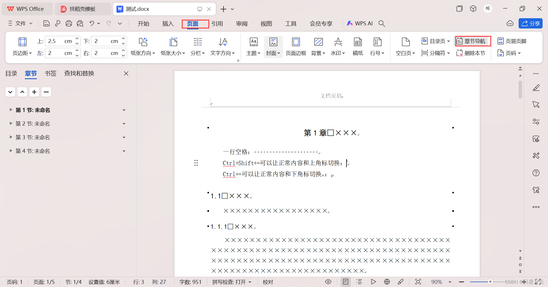Viewport: 548px width, 287px height.
Task: Open 页眉页脚 settings
Action: [512, 41]
